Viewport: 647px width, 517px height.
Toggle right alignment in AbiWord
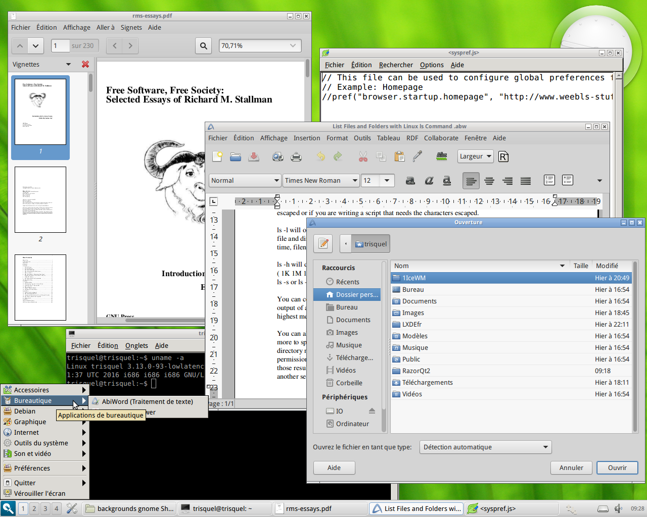point(507,180)
